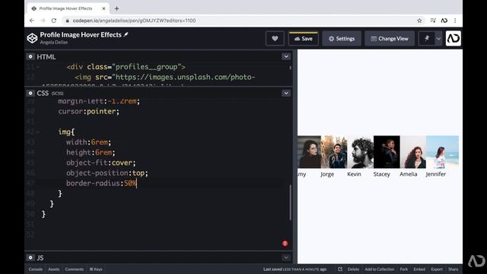Viewport: 487px width, 274px height.
Task: Fold HTML code at line 11
Action: point(38,67)
